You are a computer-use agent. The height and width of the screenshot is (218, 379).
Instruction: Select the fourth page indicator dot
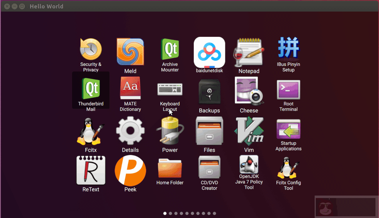click(x=181, y=213)
